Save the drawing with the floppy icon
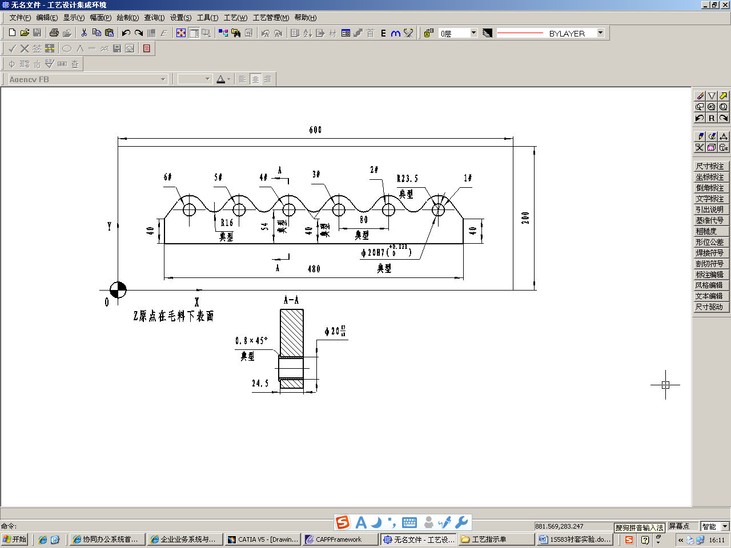 pyautogui.click(x=37, y=33)
